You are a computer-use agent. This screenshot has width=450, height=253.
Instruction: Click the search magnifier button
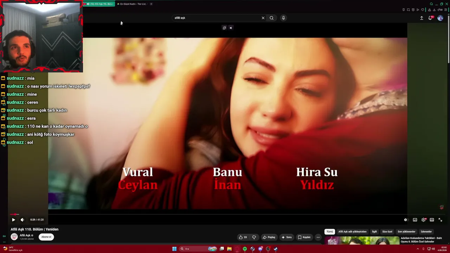[271, 18]
